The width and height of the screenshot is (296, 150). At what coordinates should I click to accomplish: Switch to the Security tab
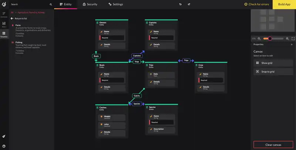(x=90, y=4)
